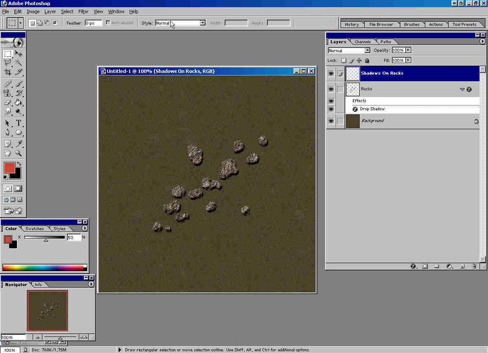Hide the Shadows On Rocks layer
488x353 pixels.
point(331,73)
